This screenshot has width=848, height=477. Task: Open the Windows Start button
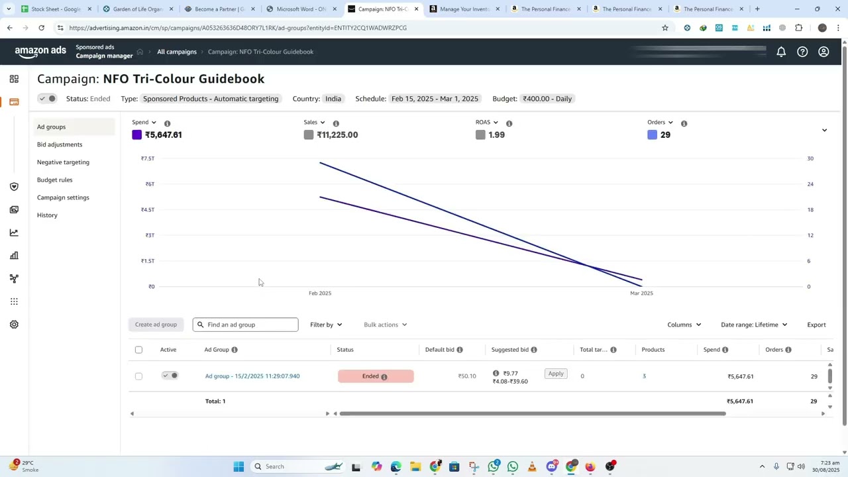[x=238, y=466]
